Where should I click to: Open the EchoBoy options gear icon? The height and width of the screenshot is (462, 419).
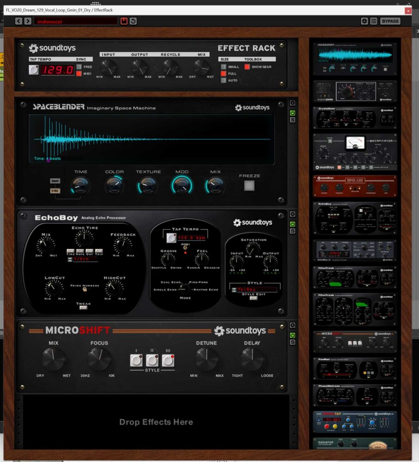coord(292,214)
